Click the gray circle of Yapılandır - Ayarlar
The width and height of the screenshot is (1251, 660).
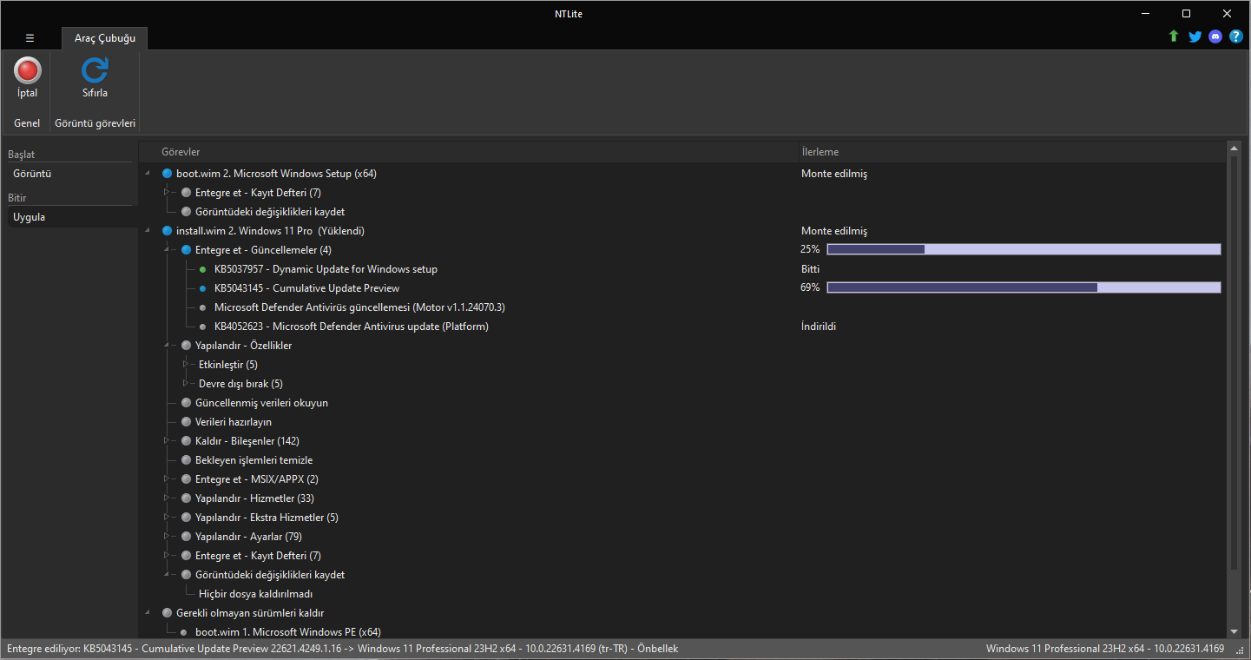[186, 537]
